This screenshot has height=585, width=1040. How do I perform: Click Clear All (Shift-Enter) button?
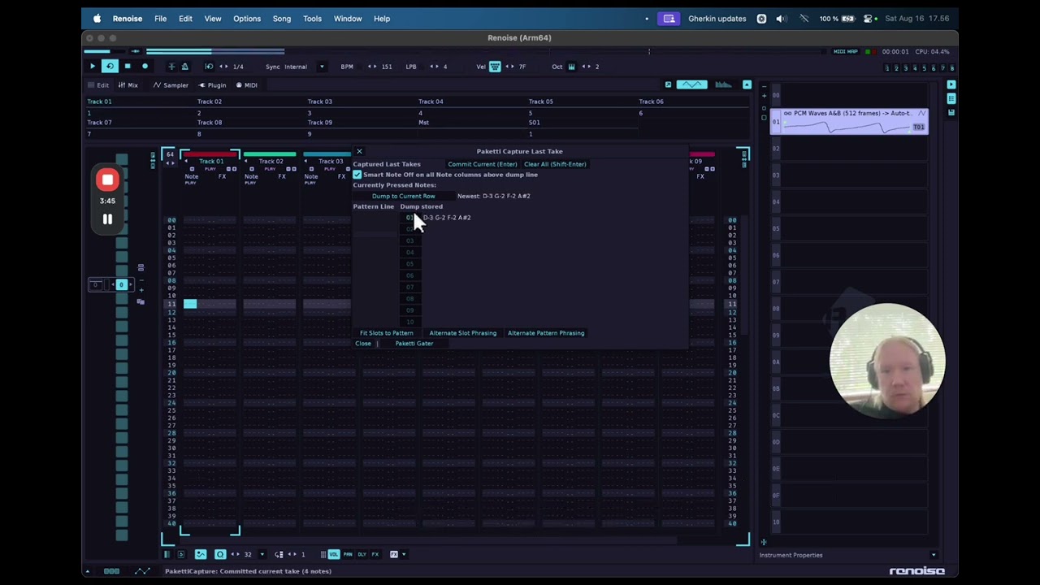point(555,164)
